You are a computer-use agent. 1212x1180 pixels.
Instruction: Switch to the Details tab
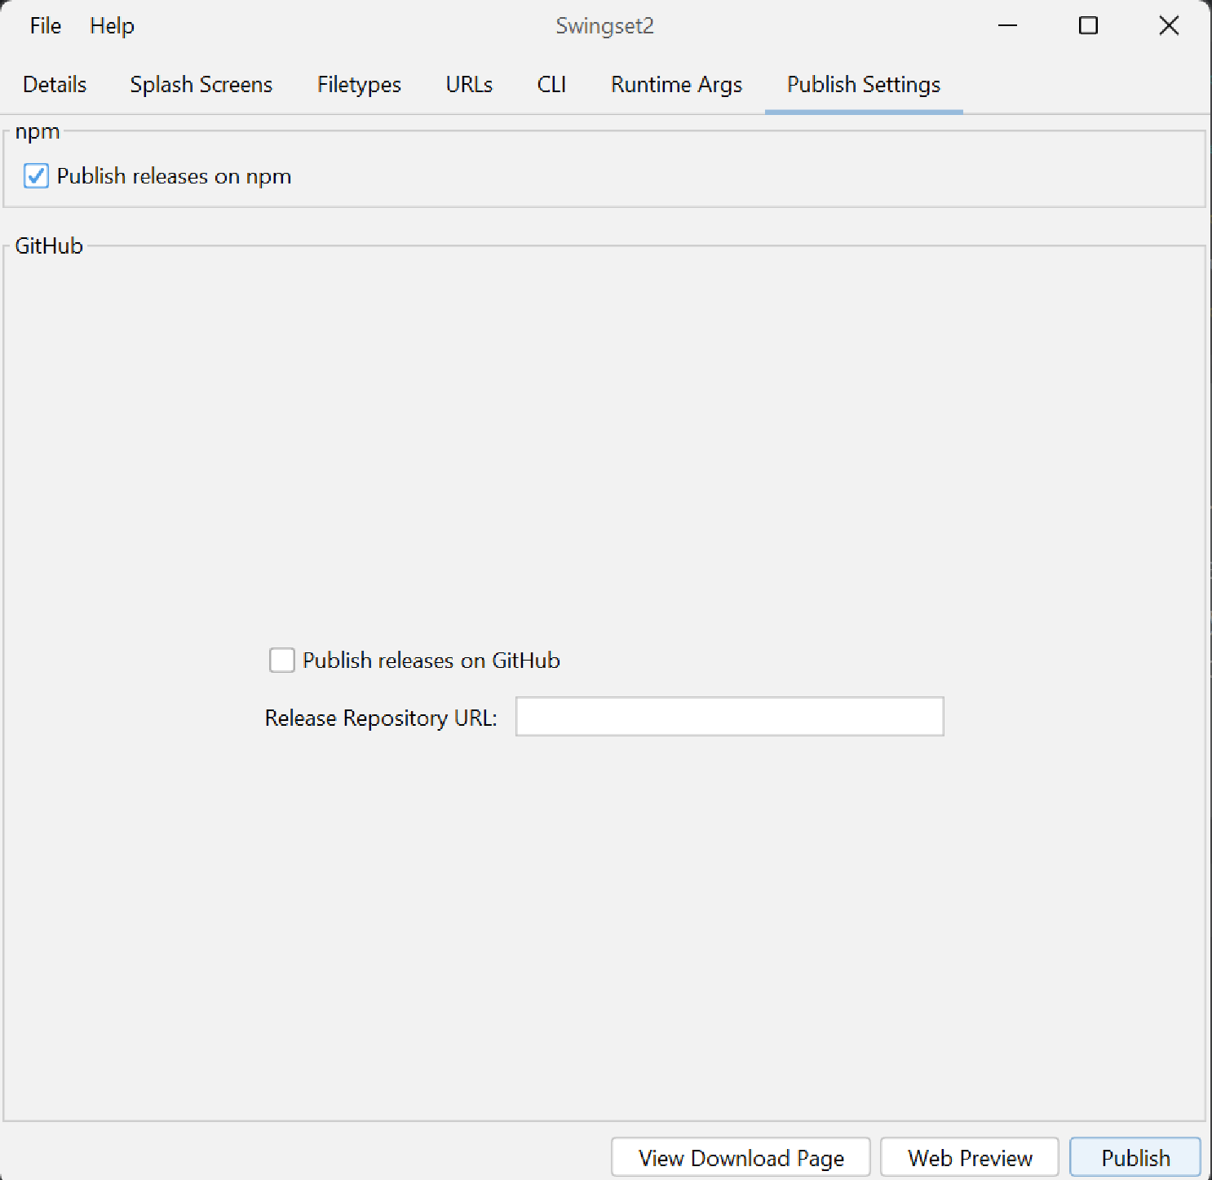click(54, 84)
